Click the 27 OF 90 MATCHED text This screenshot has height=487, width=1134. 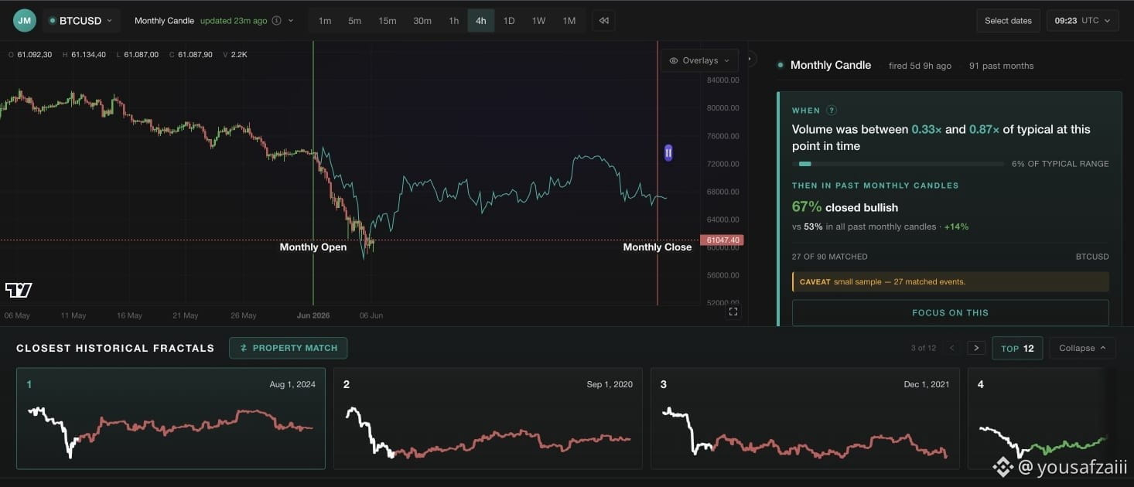tap(829, 257)
